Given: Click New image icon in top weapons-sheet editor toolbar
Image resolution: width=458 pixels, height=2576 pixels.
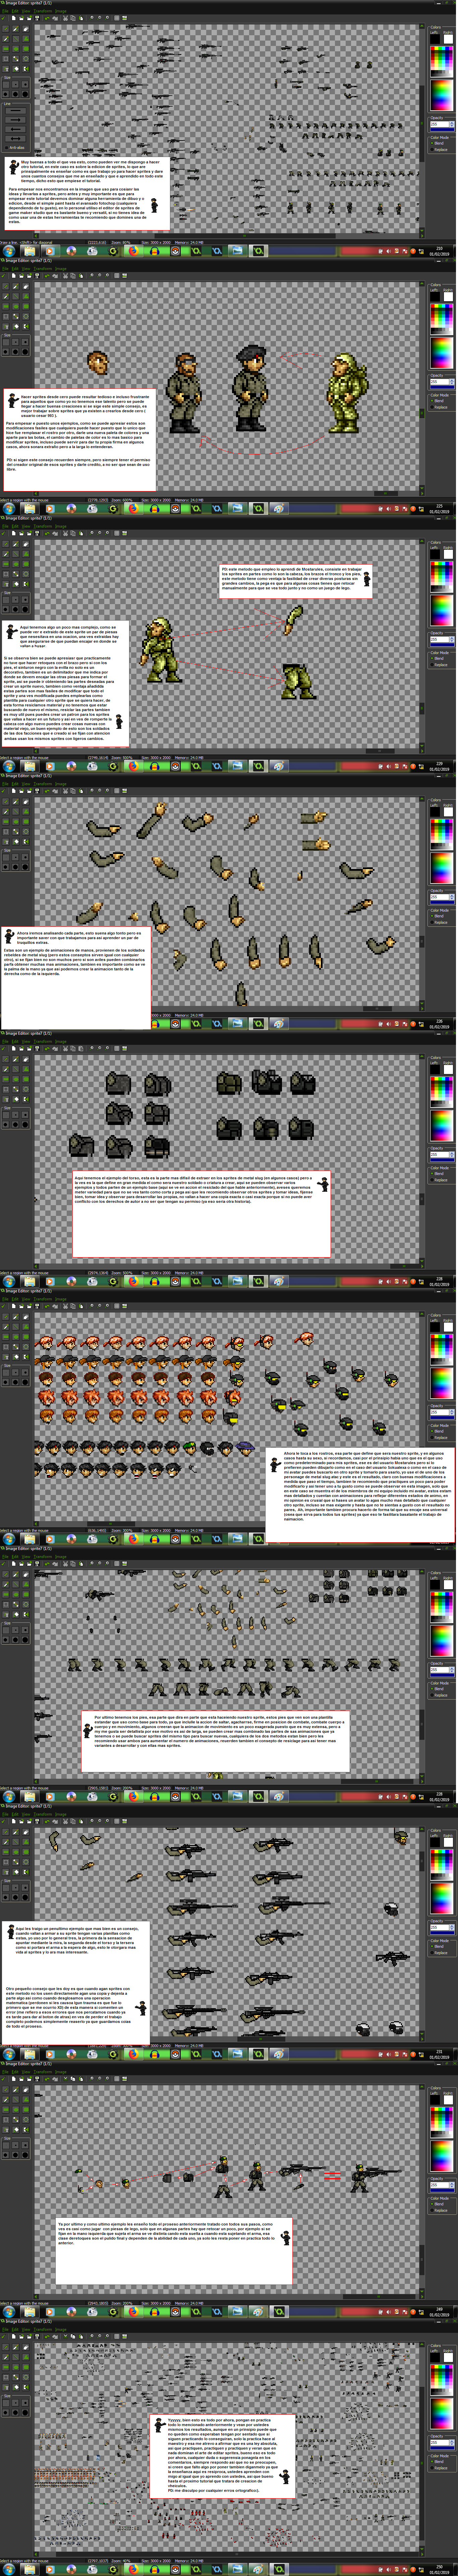Looking at the screenshot, I should coord(14,18).
